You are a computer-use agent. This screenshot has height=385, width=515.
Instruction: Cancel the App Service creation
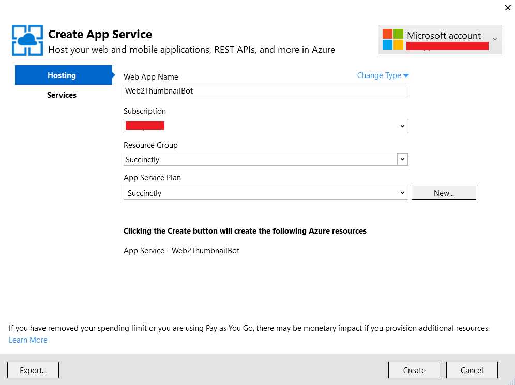click(x=472, y=370)
